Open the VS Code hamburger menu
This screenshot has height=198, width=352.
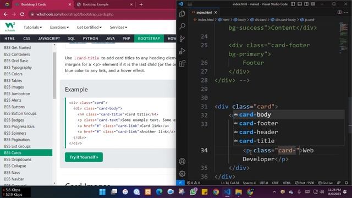pos(190,4)
